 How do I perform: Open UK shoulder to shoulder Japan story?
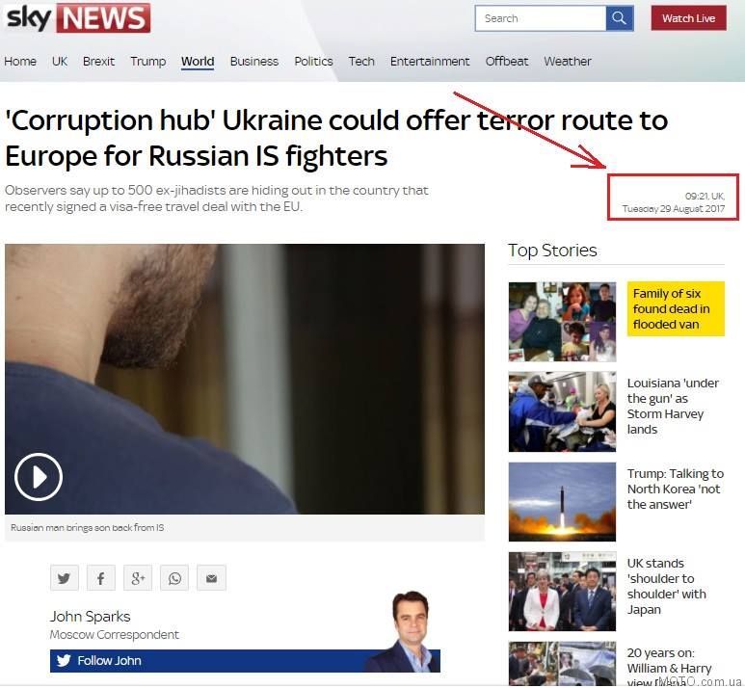667,586
